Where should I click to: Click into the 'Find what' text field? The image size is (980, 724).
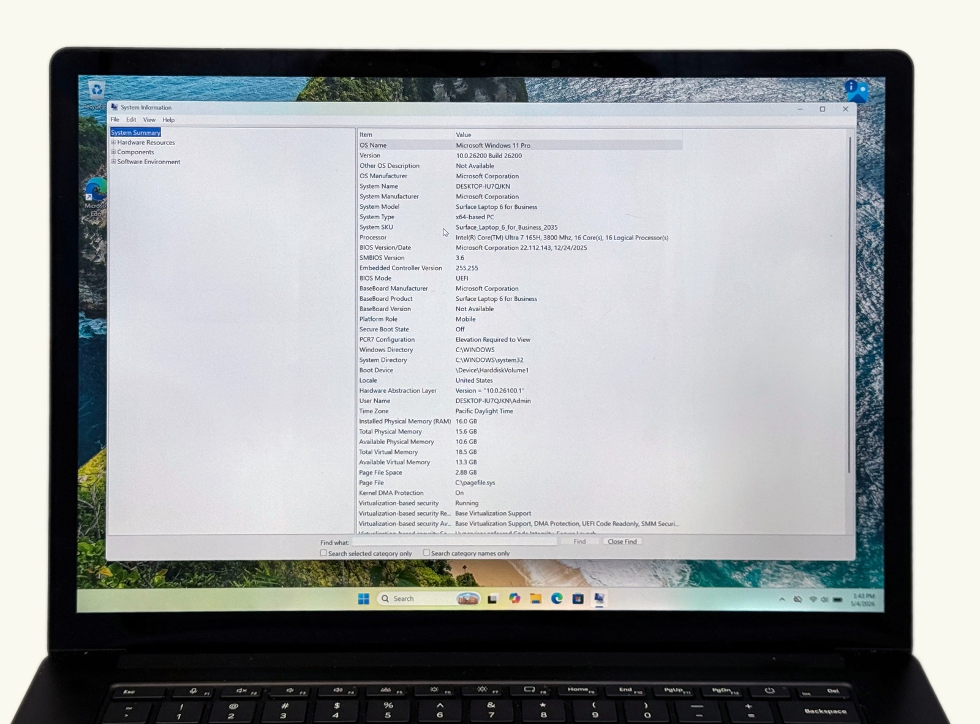tap(454, 542)
